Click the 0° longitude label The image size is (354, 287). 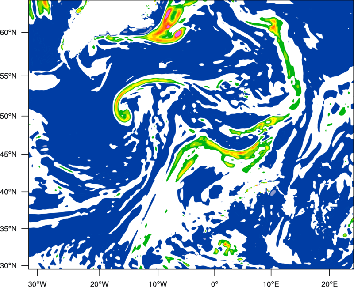pyautogui.click(x=215, y=284)
